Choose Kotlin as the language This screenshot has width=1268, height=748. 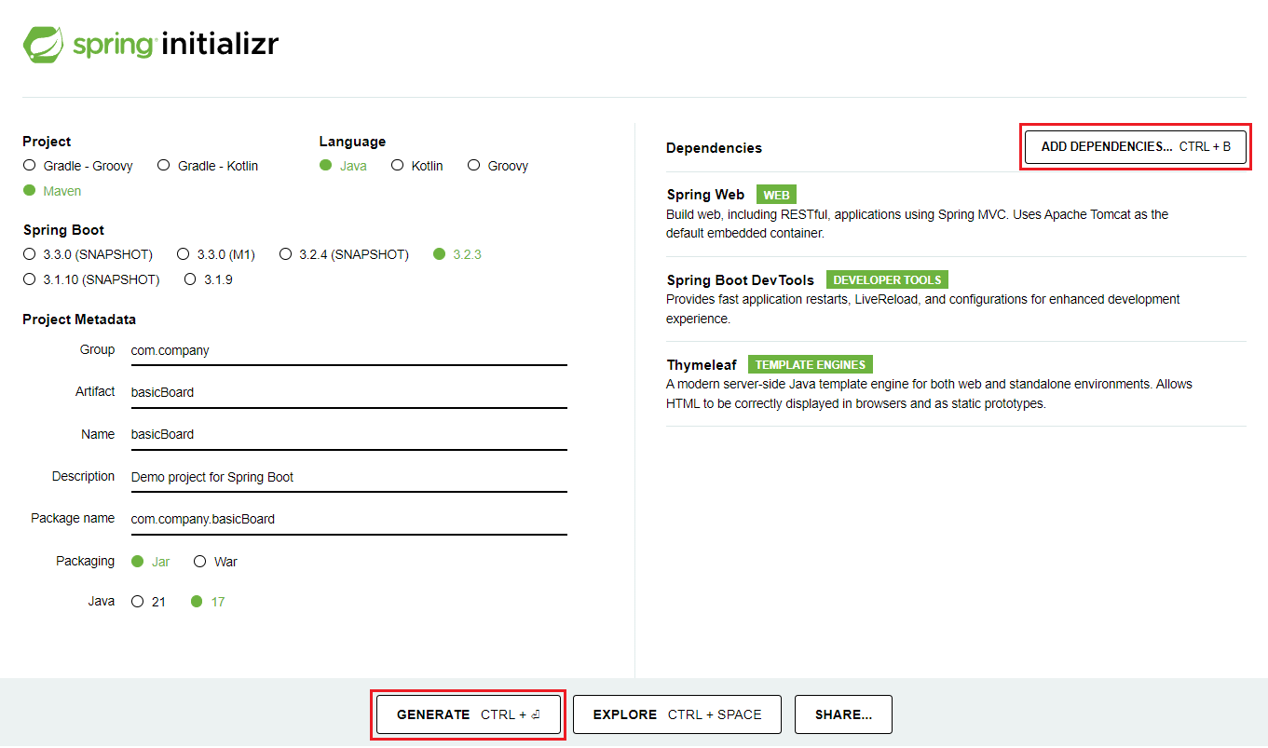point(416,166)
